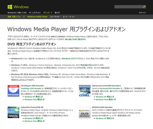Select the 'ダウンロード' menu item

tap(48, 13)
